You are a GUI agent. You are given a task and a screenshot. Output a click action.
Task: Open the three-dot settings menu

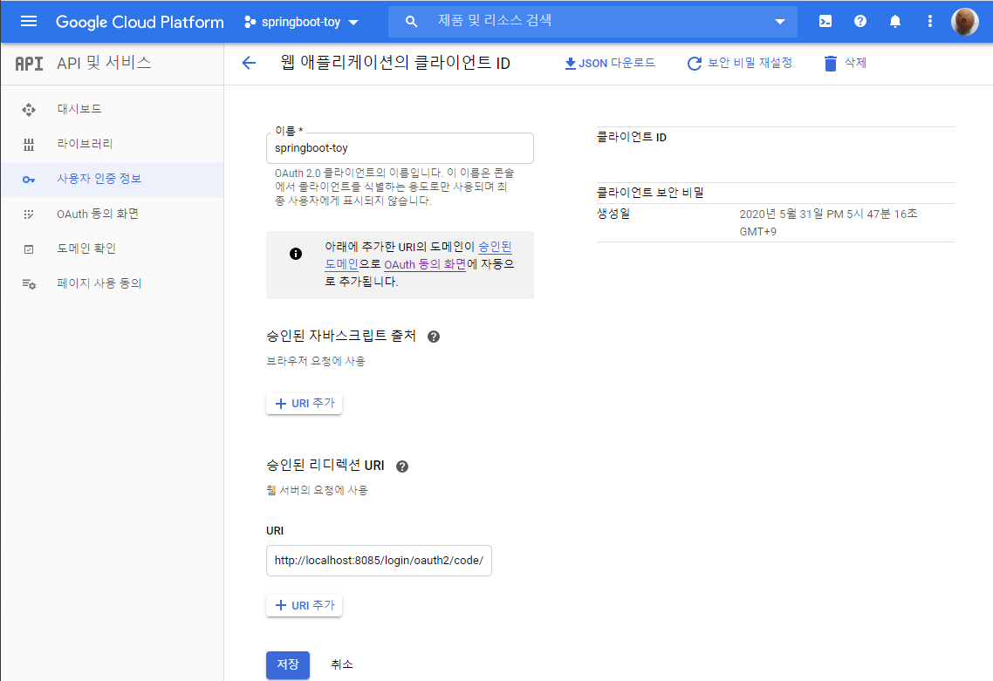pos(929,22)
